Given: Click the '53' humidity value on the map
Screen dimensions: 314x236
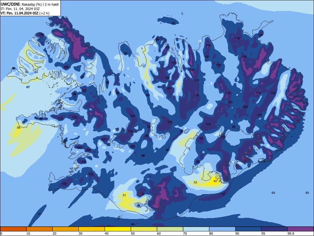Looking at the screenshot, I should click(x=195, y=183).
